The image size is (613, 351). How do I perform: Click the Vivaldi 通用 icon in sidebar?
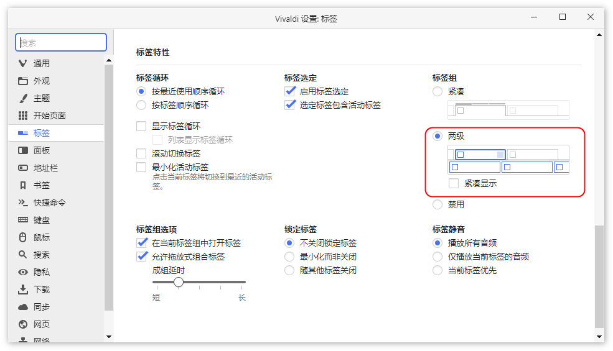tap(22, 63)
